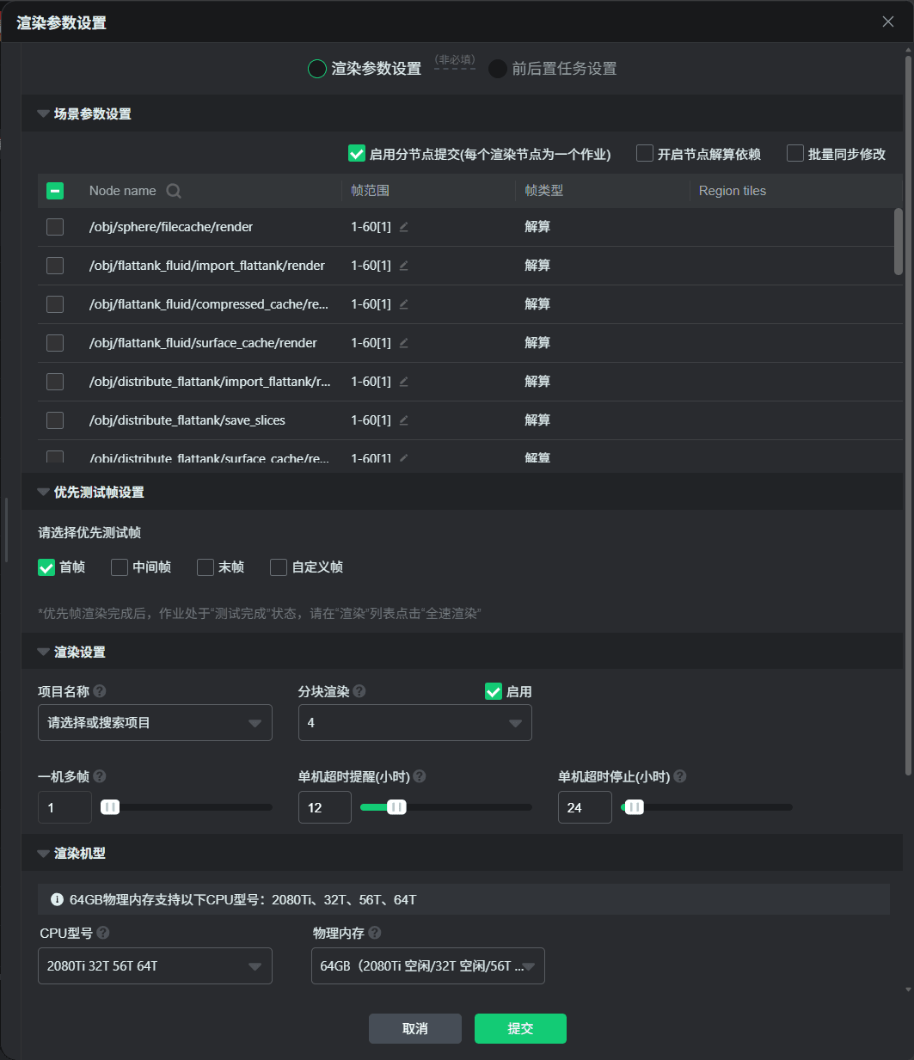Image resolution: width=914 pixels, height=1060 pixels.
Task: Click the 一机多帧 number input field
Action: coord(64,807)
